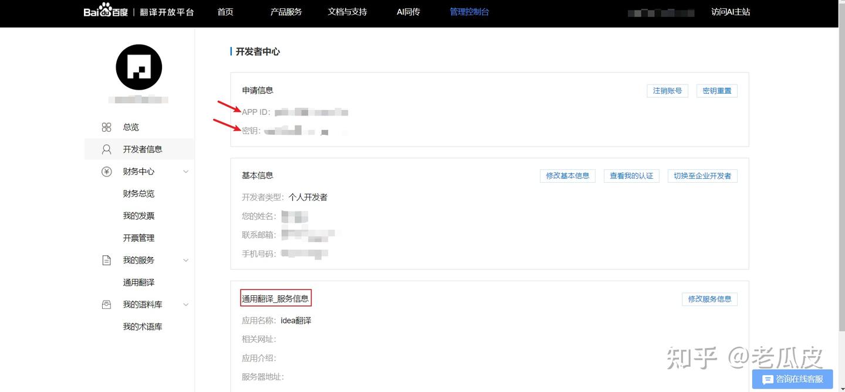This screenshot has height=392, width=845.
Task: Switch to AI同传 in navigation bar
Action: coord(408,11)
